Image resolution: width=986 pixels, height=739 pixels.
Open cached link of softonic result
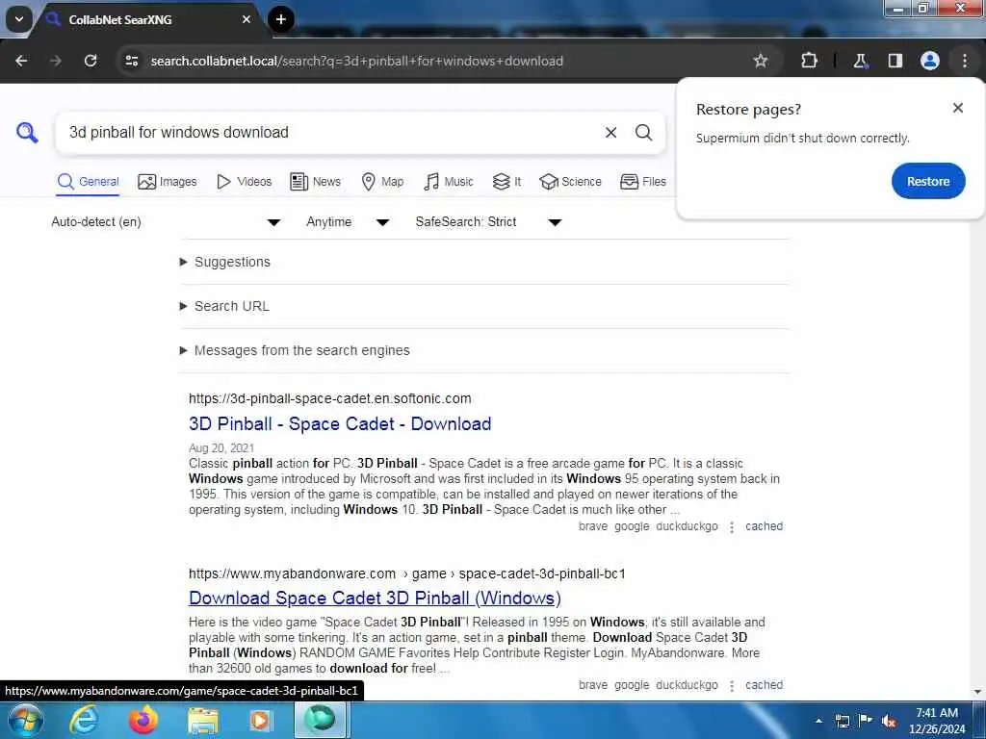point(764,526)
